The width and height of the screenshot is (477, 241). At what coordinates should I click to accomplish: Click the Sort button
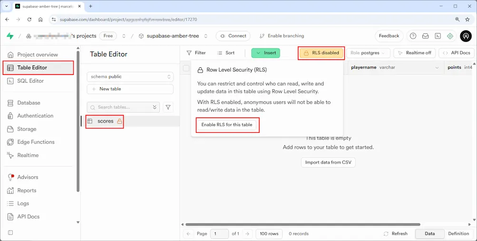(226, 53)
